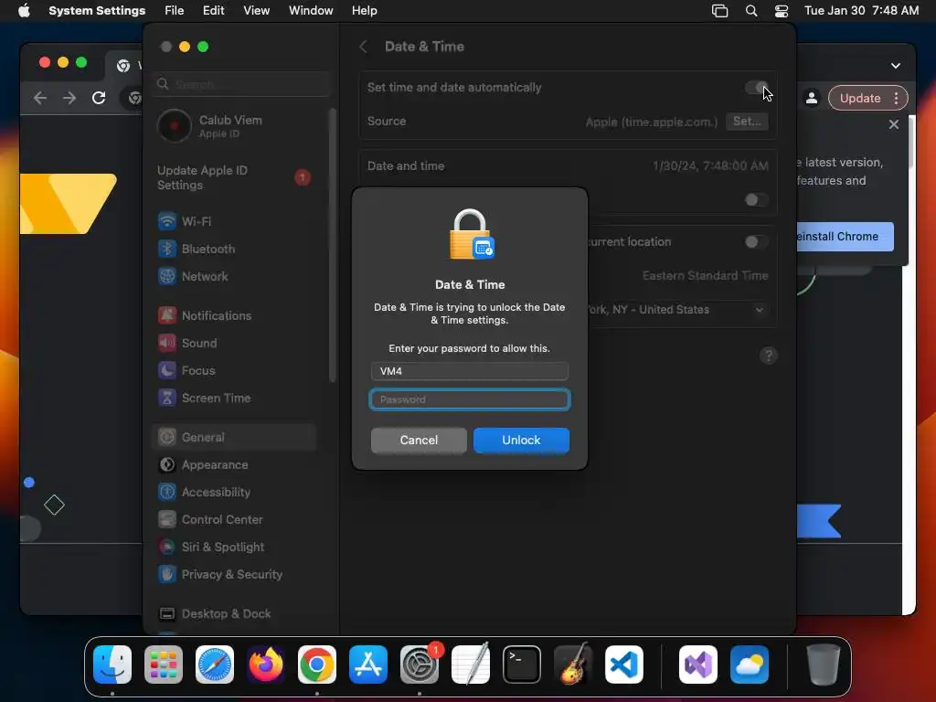This screenshot has width=936, height=702.
Task: Click the Set... source button
Action: tap(747, 122)
